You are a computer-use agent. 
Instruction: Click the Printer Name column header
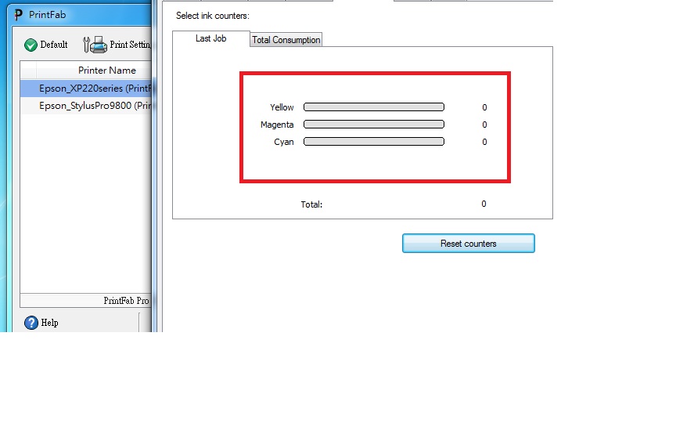106,70
